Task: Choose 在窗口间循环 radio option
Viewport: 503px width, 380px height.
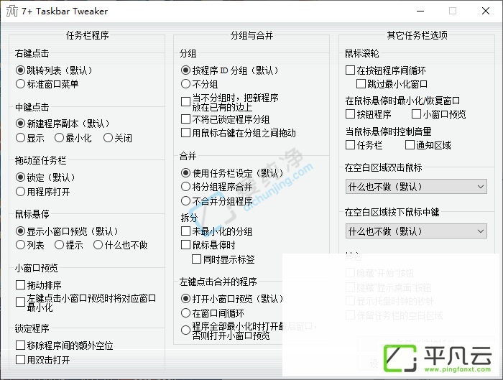Action: (x=185, y=313)
